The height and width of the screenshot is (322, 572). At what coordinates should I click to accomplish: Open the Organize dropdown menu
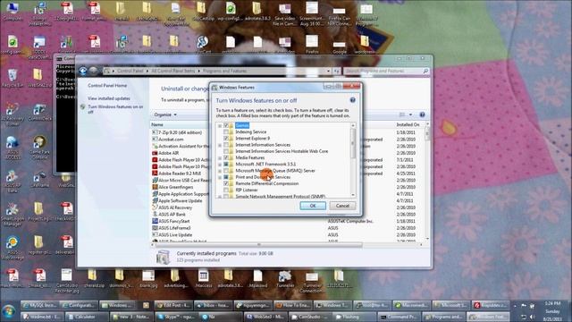[x=165, y=114]
